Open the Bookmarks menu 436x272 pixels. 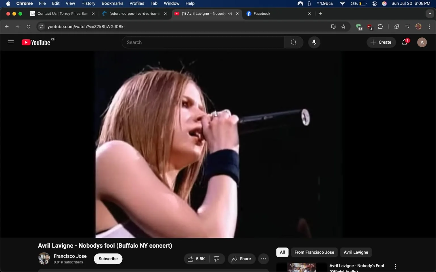click(112, 3)
